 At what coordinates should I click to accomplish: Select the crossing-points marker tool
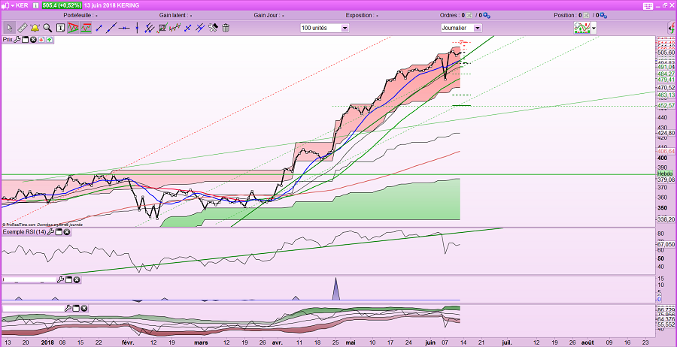point(188,28)
